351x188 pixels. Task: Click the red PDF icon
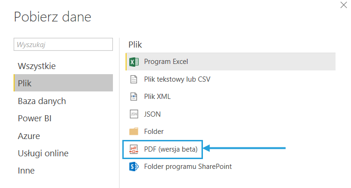(134, 149)
